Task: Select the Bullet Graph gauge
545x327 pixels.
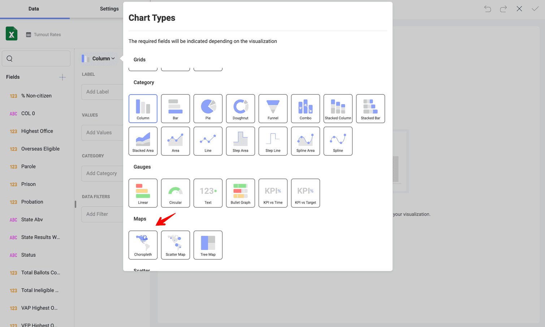Action: click(x=241, y=193)
